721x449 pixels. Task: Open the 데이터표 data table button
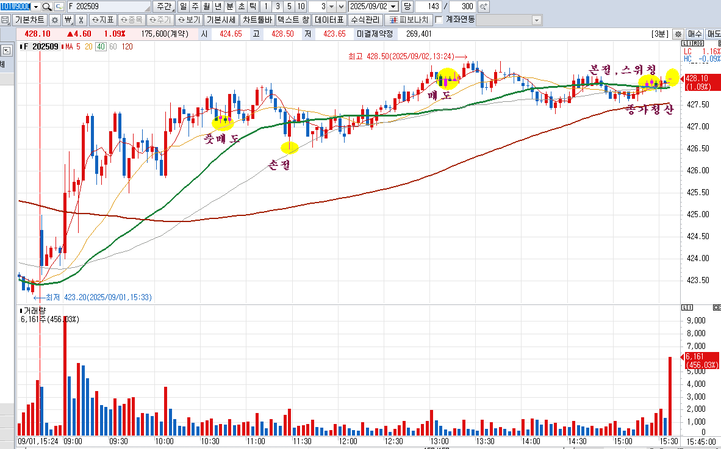329,20
